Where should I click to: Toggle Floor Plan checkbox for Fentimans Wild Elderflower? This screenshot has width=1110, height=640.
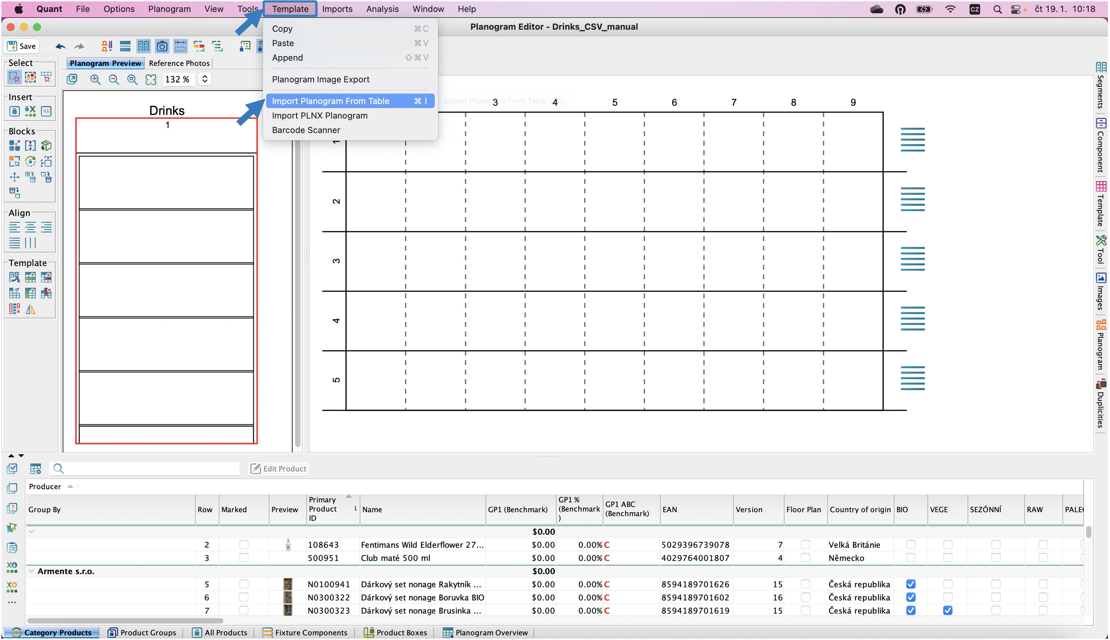[805, 545]
